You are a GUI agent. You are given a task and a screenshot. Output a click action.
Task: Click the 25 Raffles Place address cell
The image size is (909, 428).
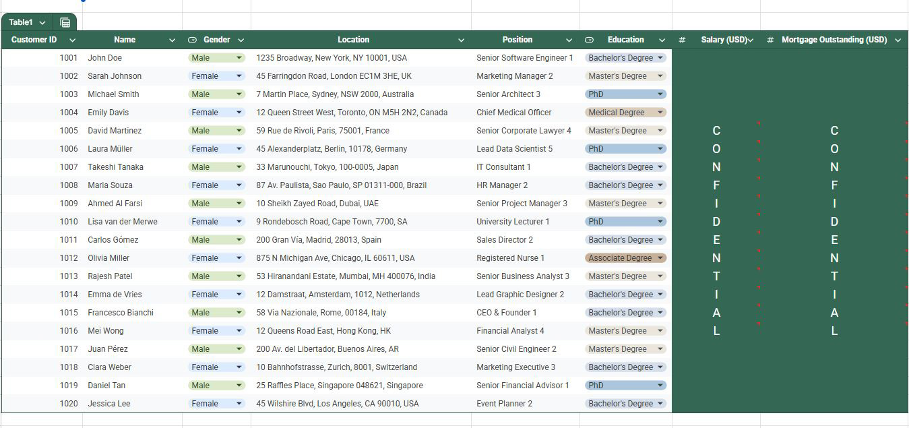click(361, 386)
